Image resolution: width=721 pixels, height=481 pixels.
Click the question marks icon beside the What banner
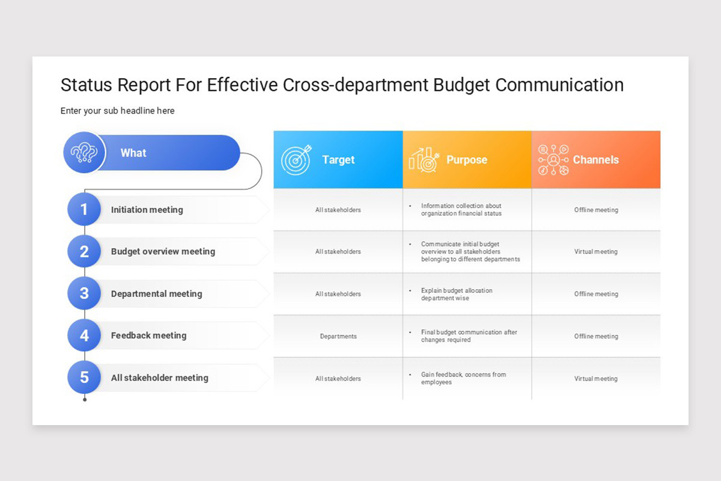coord(84,153)
